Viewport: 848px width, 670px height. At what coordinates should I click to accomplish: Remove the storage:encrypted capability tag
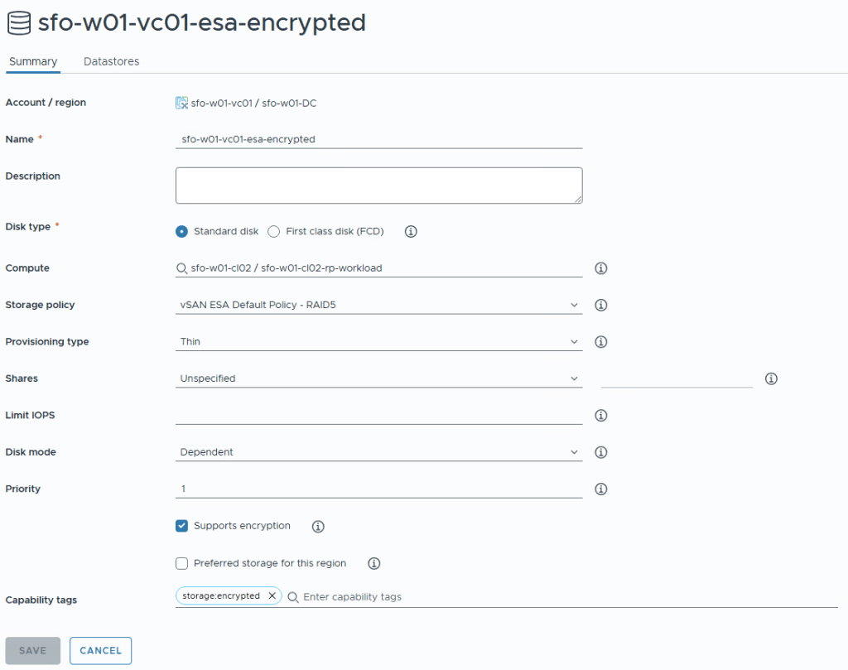[272, 596]
